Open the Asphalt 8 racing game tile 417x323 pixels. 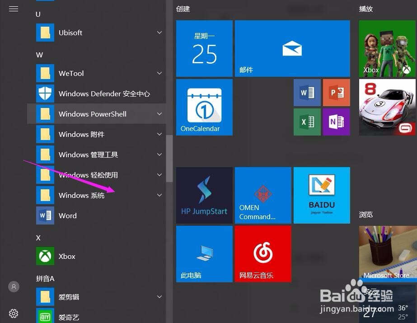pos(387,107)
